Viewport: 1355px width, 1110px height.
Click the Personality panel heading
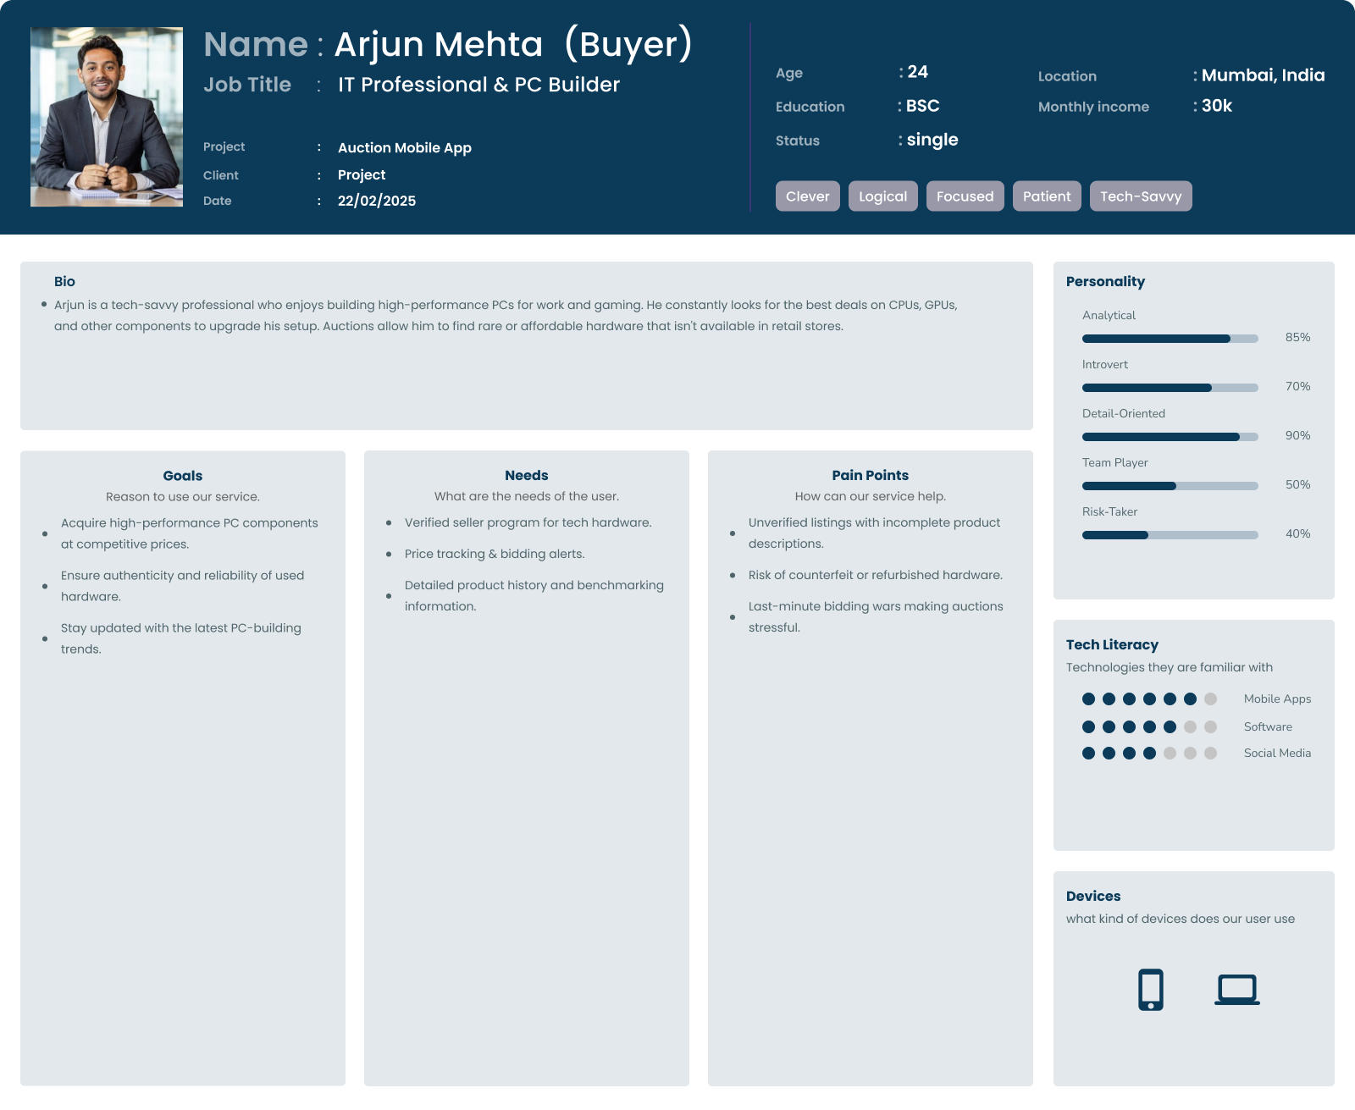coord(1105,281)
